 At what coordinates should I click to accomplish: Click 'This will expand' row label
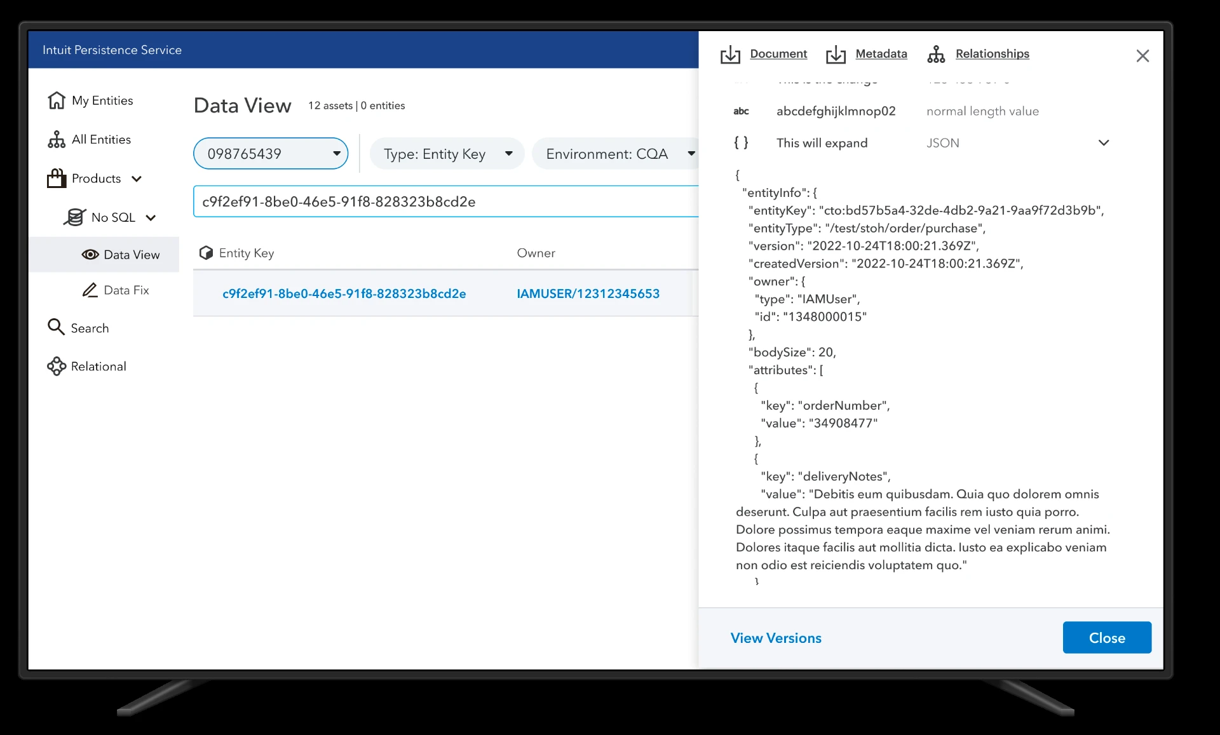[x=822, y=143]
